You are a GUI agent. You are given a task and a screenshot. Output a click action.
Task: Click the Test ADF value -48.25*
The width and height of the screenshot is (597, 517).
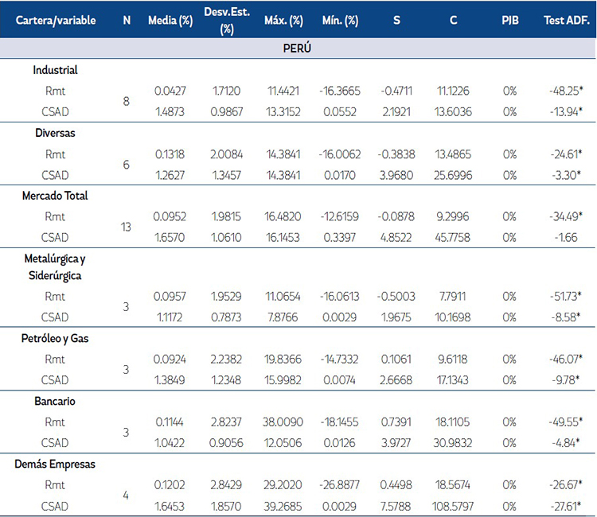click(x=563, y=91)
